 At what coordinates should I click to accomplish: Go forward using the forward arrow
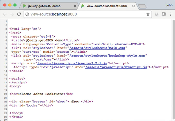tap(12, 14)
